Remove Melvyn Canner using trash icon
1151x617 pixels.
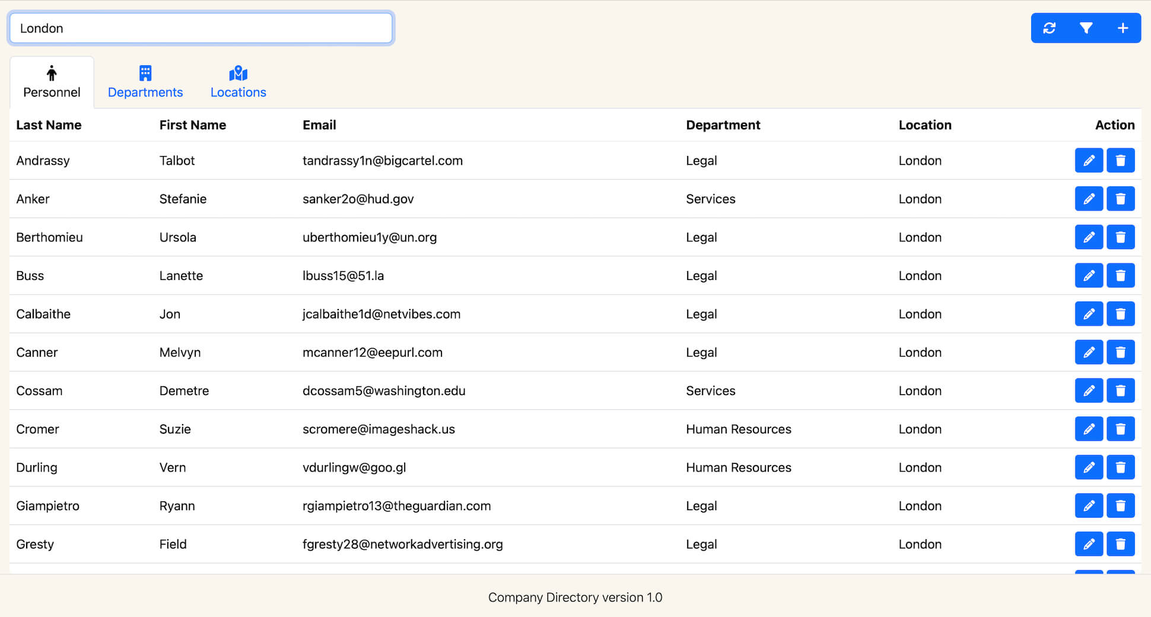coord(1120,352)
